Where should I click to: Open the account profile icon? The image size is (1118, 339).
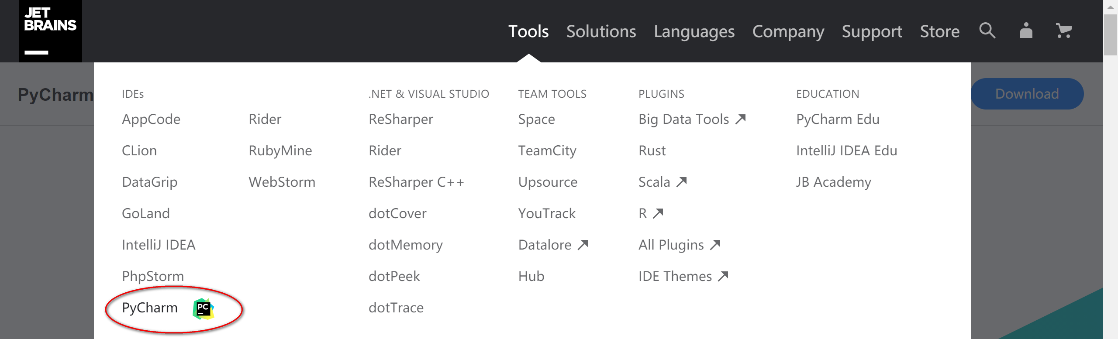point(1026,31)
